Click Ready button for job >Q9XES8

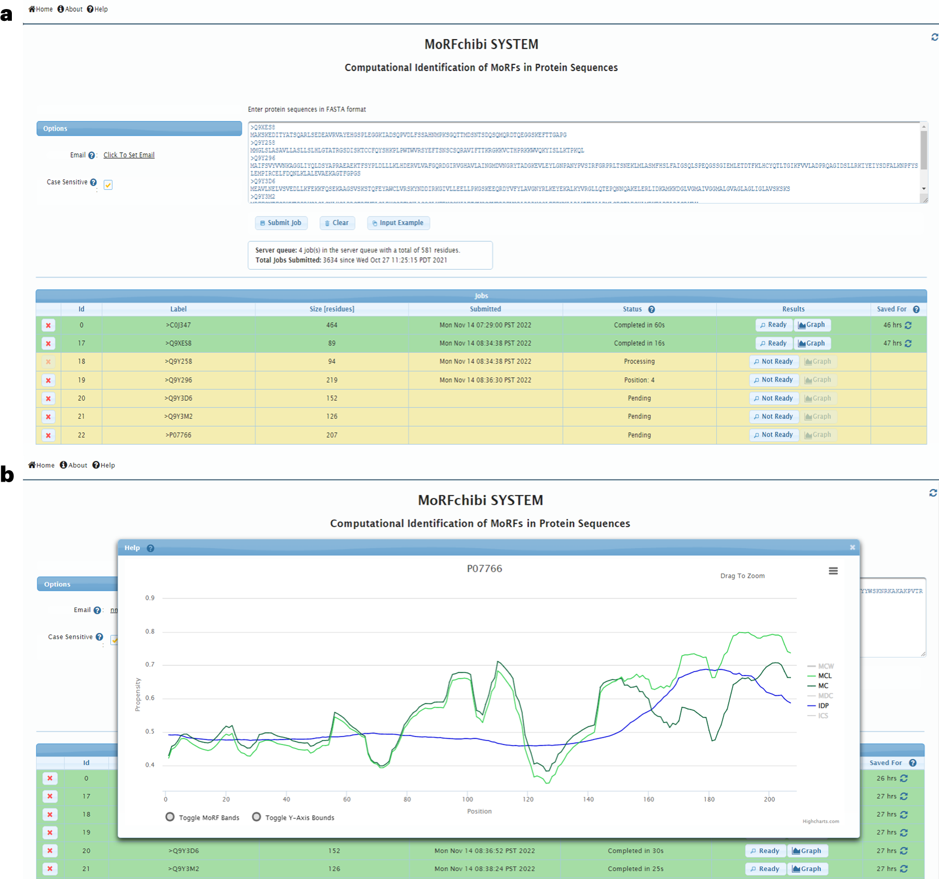click(773, 343)
